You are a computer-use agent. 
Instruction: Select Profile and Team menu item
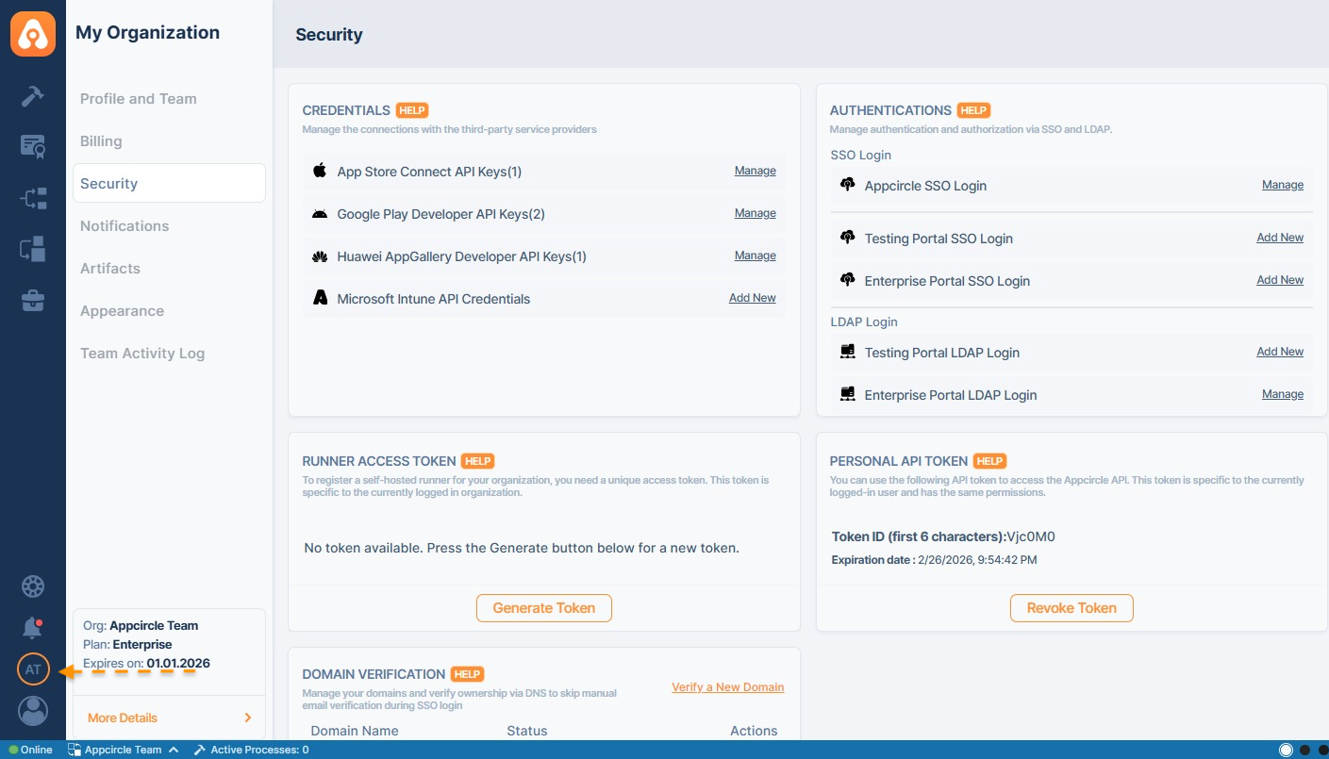tap(139, 99)
